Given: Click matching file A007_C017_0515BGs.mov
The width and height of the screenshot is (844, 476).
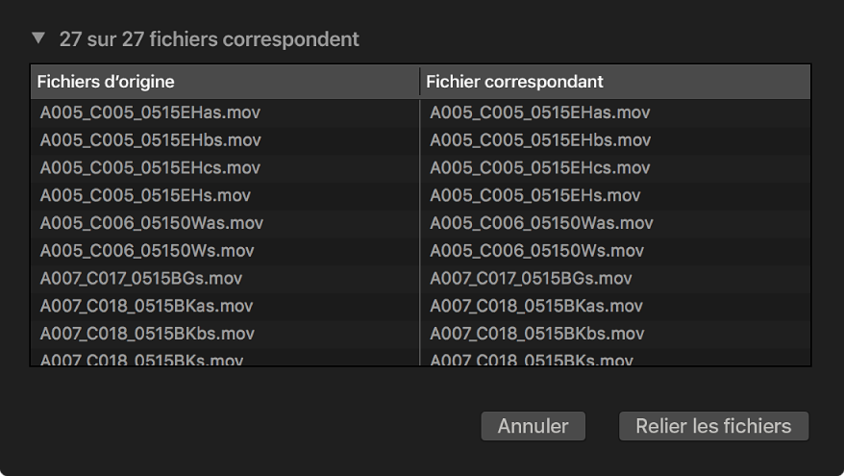Looking at the screenshot, I should [x=531, y=279].
